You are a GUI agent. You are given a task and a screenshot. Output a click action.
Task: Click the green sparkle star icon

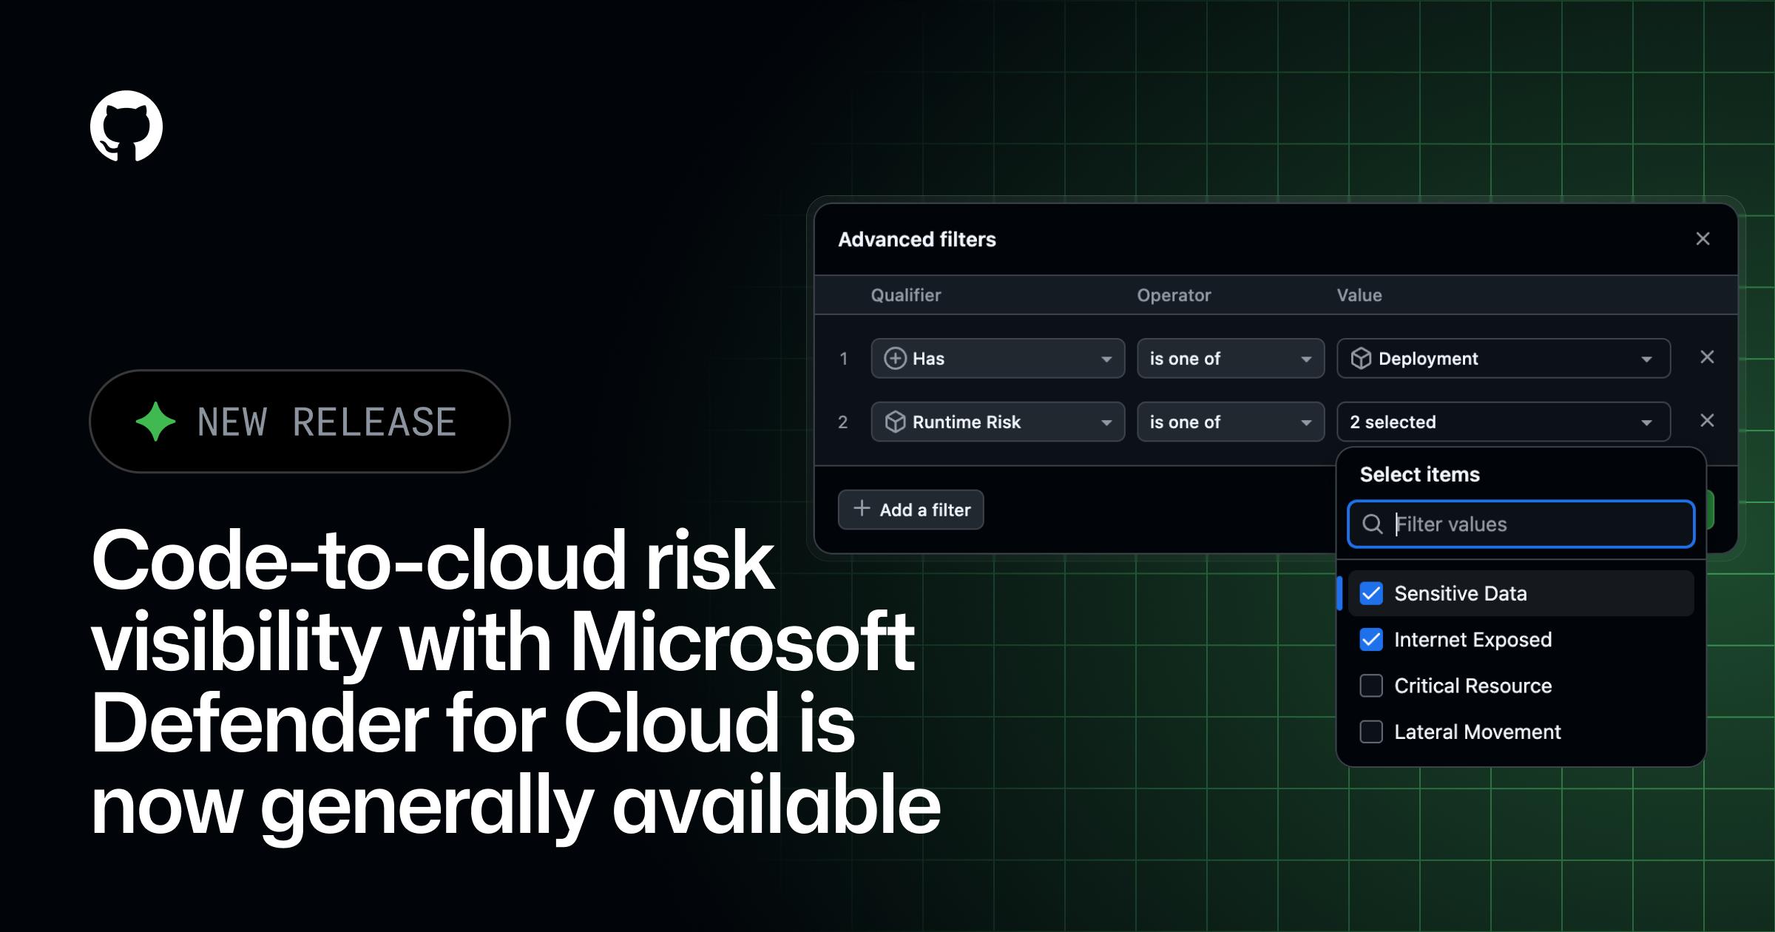156,422
